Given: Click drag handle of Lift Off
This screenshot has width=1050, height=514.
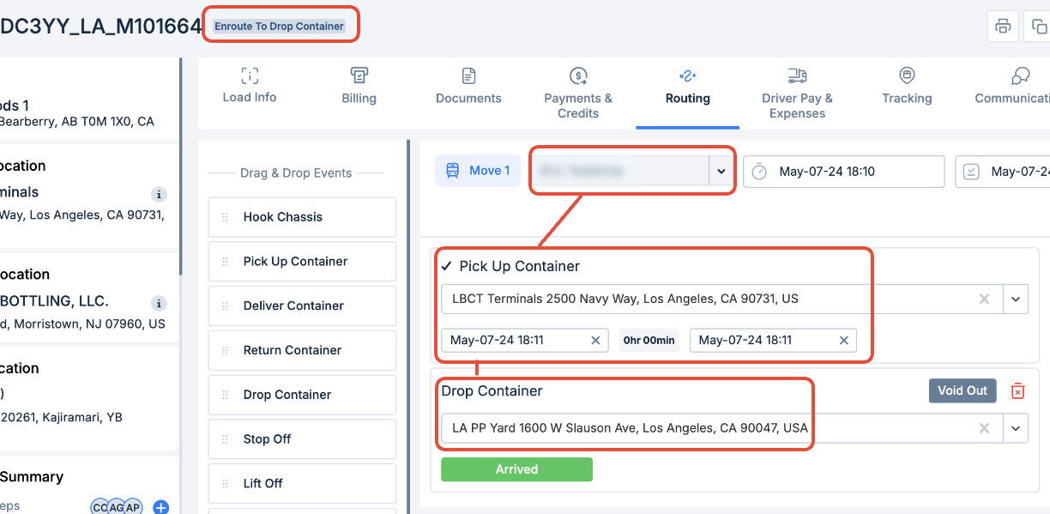Looking at the screenshot, I should (226, 484).
